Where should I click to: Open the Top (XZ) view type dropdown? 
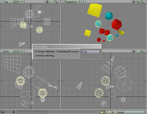point(11,2)
